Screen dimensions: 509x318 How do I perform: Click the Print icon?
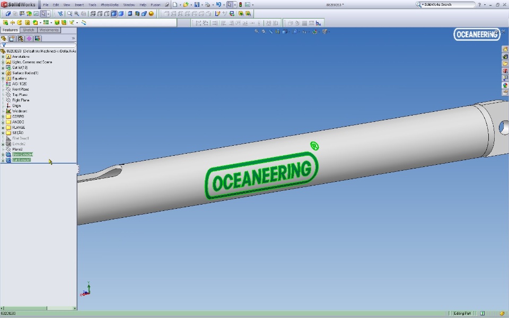[x=207, y=5]
